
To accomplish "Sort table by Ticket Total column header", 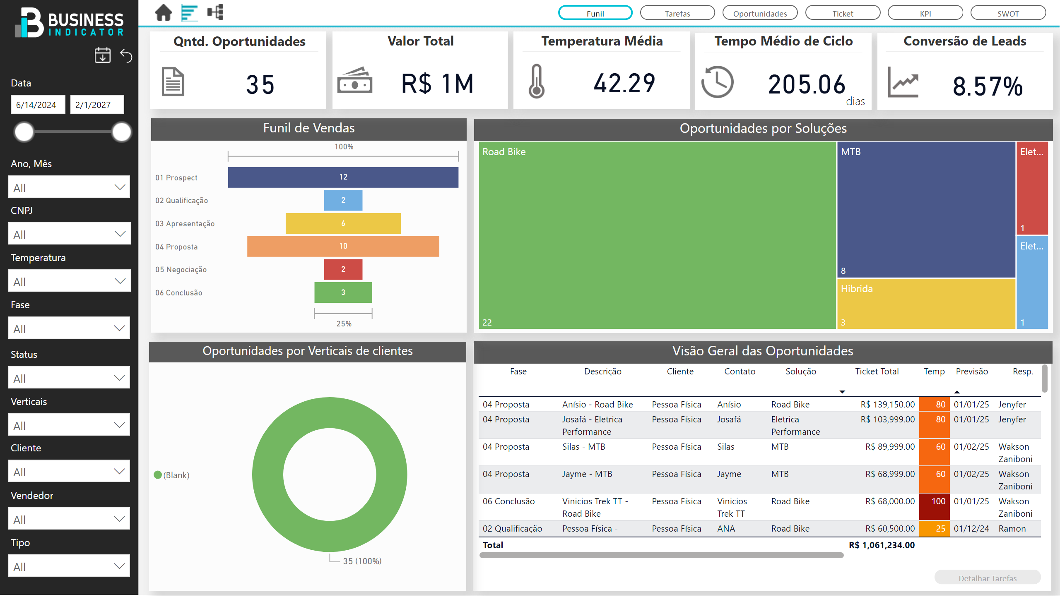I will pyautogui.click(x=876, y=371).
